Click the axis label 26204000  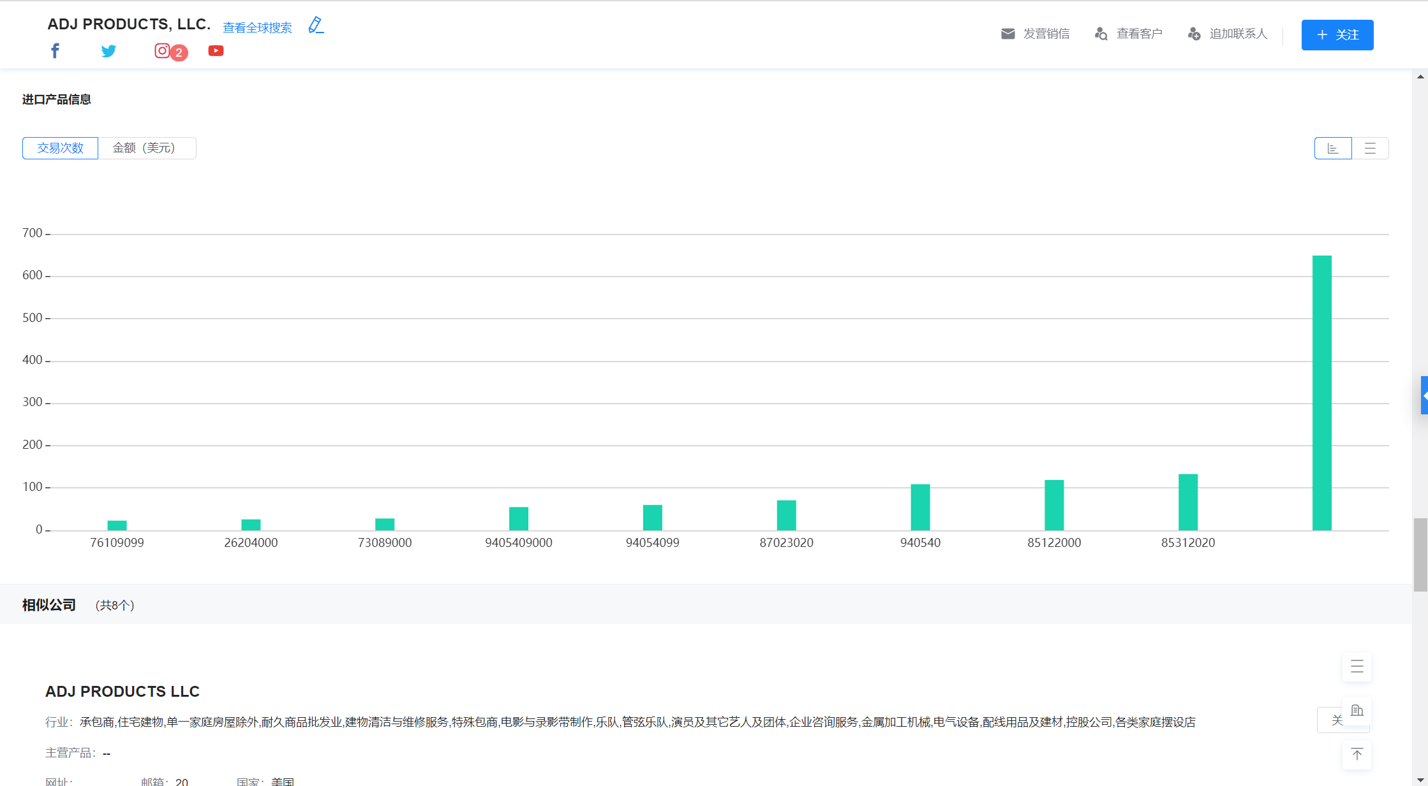(x=251, y=543)
